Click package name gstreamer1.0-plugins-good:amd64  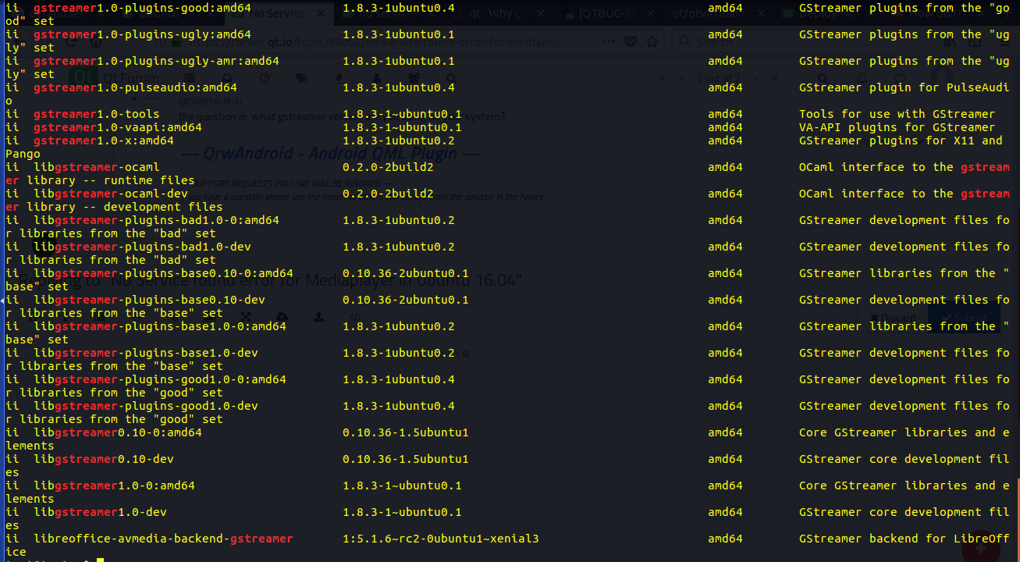143,8
